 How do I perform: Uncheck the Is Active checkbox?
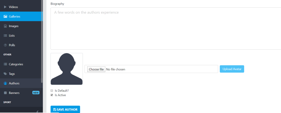click(x=52, y=95)
